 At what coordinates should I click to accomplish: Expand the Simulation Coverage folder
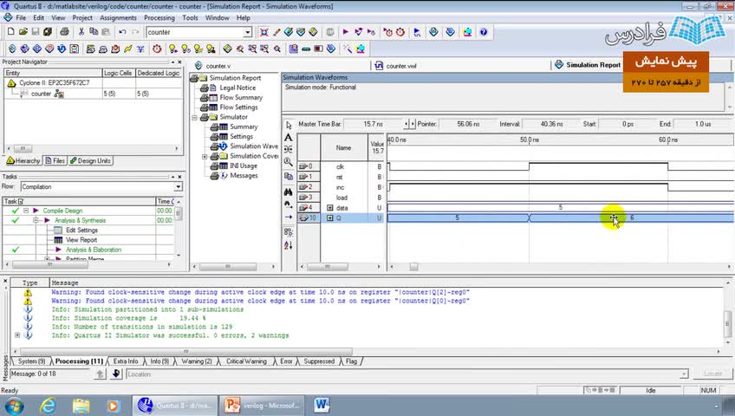205,157
